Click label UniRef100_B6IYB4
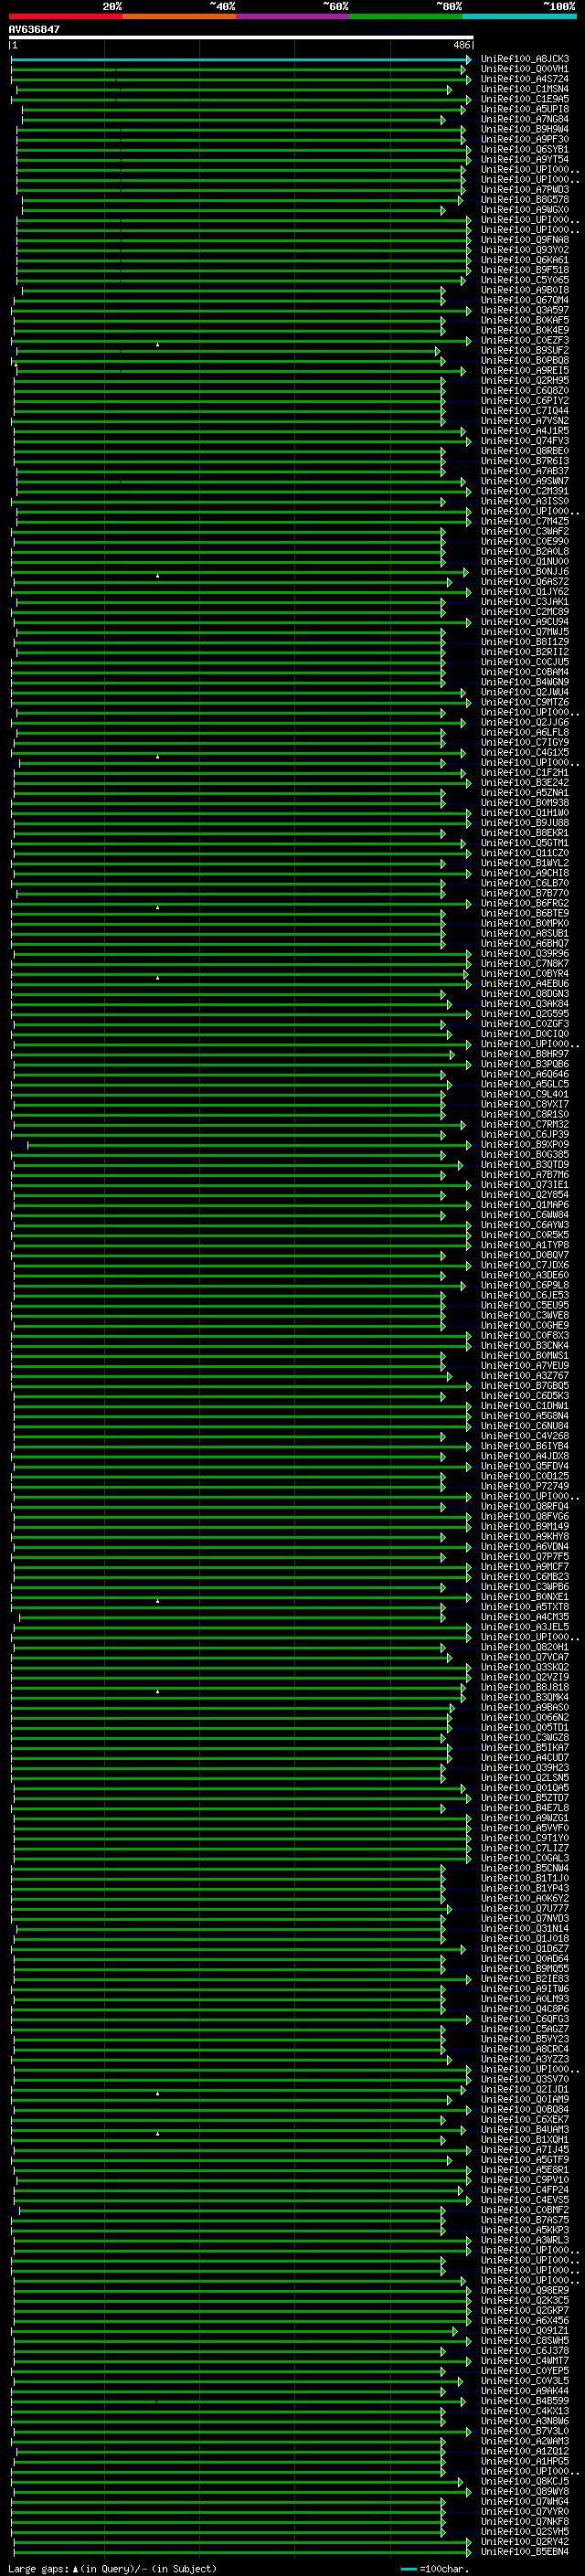 [x=525, y=1446]
